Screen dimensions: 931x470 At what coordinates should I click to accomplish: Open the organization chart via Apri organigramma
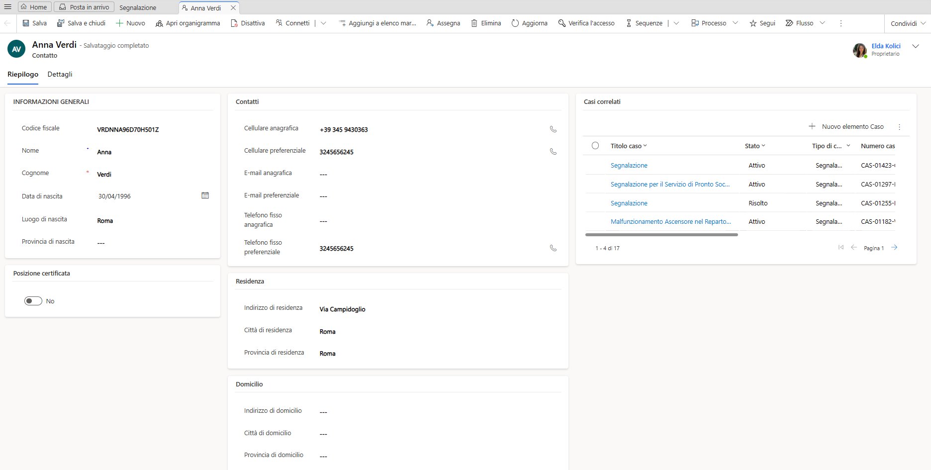click(187, 23)
